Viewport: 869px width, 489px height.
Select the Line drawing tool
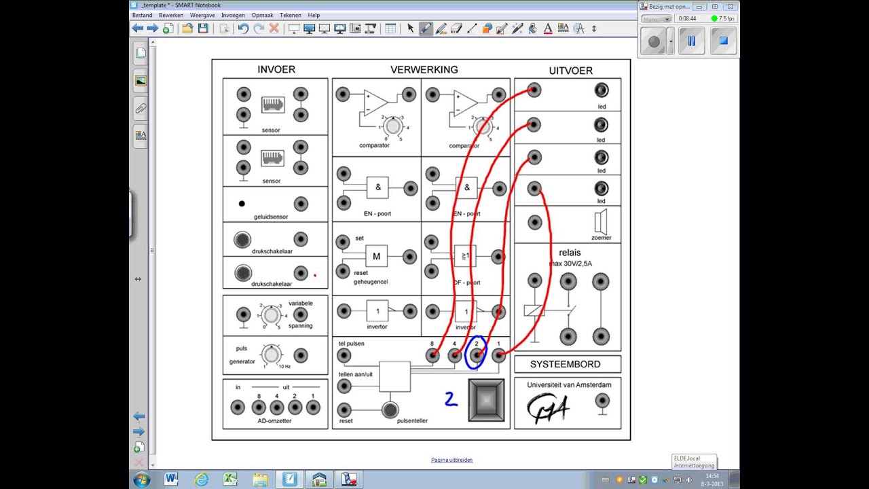pyautogui.click(x=472, y=29)
